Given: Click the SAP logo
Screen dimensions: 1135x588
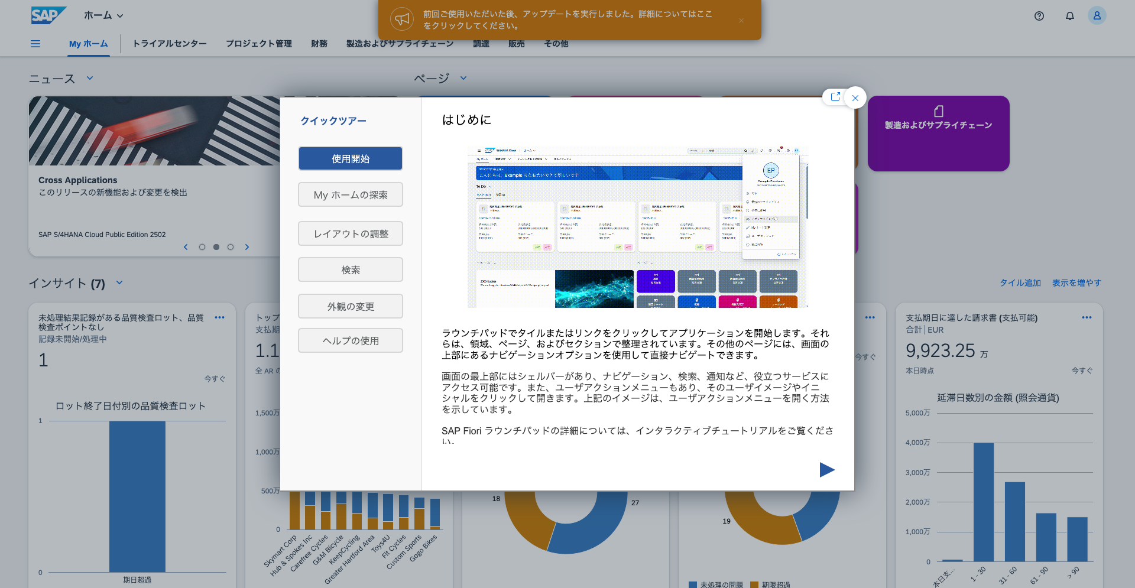Looking at the screenshot, I should [x=48, y=15].
